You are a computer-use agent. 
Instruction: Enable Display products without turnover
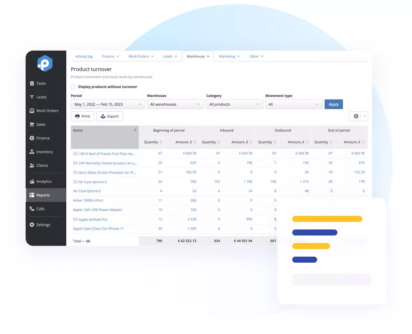click(73, 86)
